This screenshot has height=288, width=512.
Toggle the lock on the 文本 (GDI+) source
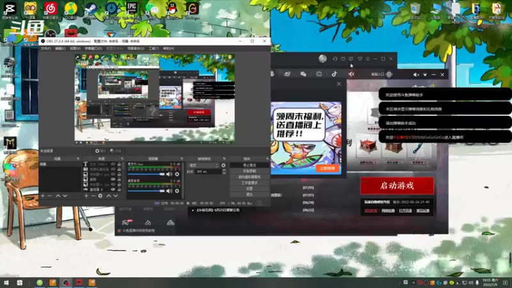pos(119,164)
